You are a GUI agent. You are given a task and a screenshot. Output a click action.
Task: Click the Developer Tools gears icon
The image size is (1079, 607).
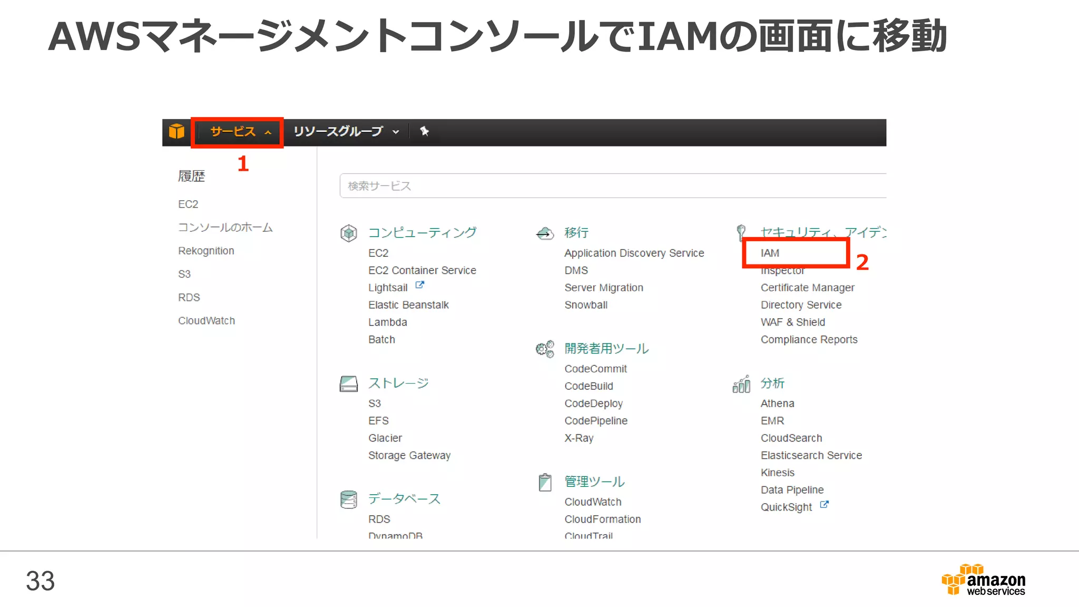click(545, 349)
